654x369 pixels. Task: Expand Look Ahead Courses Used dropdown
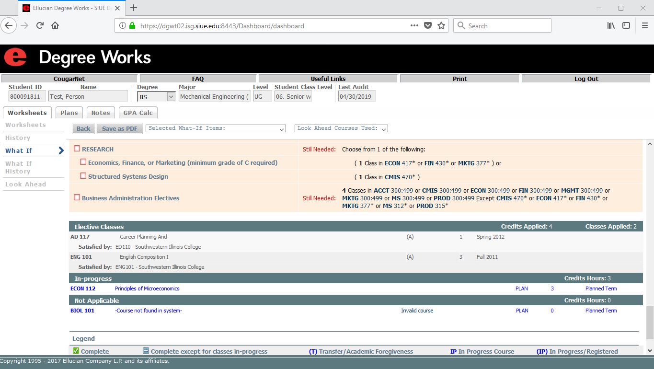341,128
